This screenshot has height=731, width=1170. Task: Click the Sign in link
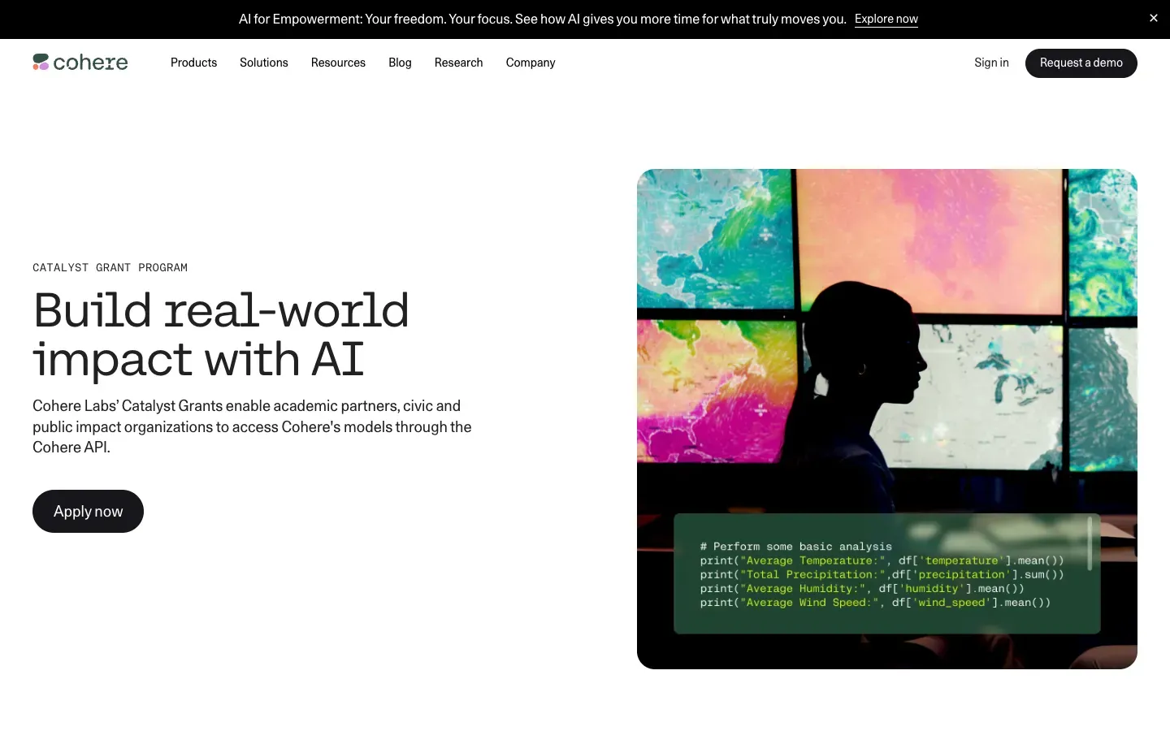tap(991, 63)
